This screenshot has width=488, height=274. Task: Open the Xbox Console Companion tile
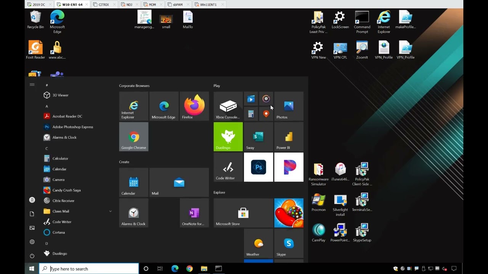coord(228,106)
